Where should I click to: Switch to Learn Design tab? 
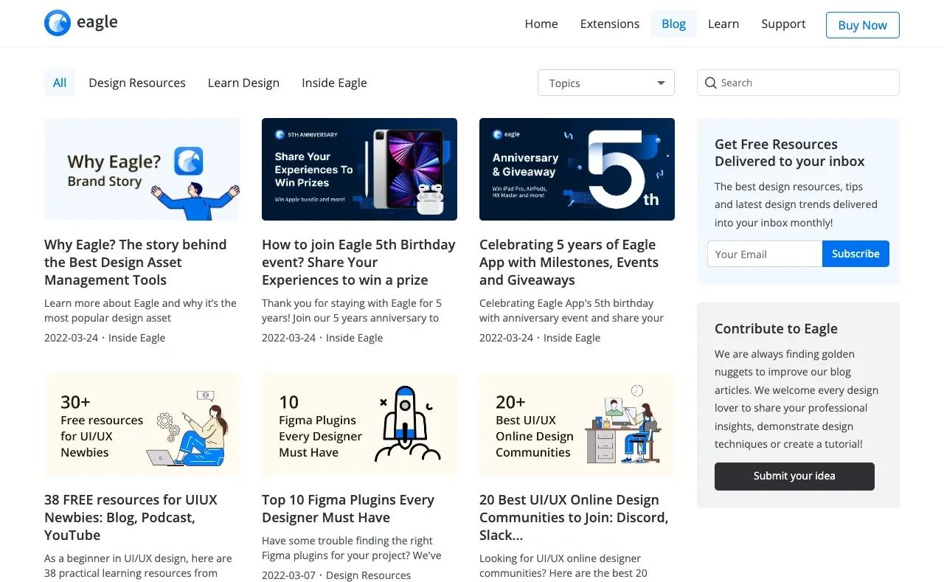tap(243, 83)
